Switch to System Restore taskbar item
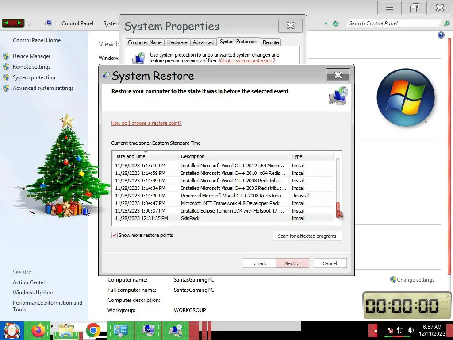Image resolution: width=453 pixels, height=340 pixels. (x=176, y=330)
